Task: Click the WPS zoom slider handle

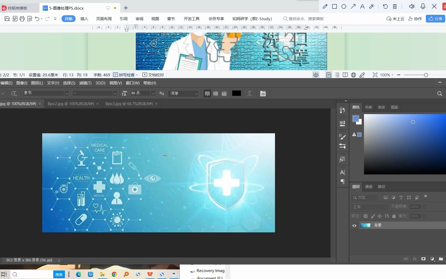Action: [x=426, y=75]
